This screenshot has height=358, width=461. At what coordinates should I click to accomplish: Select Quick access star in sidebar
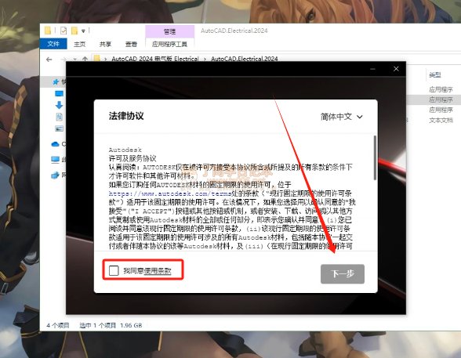(56, 81)
